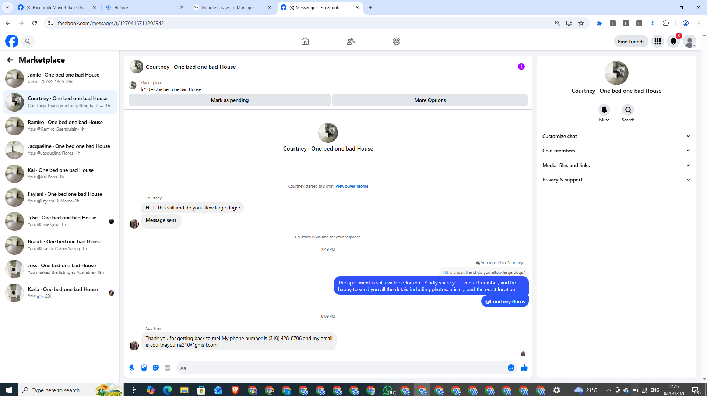Bookmark this page with the star icon
The width and height of the screenshot is (707, 396).
(x=581, y=23)
